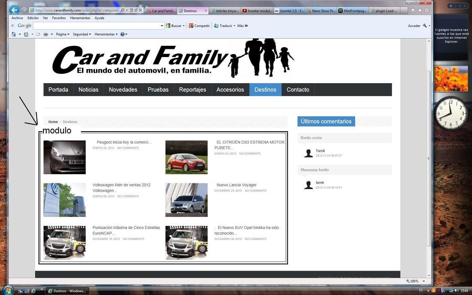Click the Home breadcrumb link
The width and height of the screenshot is (472, 295).
(x=53, y=122)
